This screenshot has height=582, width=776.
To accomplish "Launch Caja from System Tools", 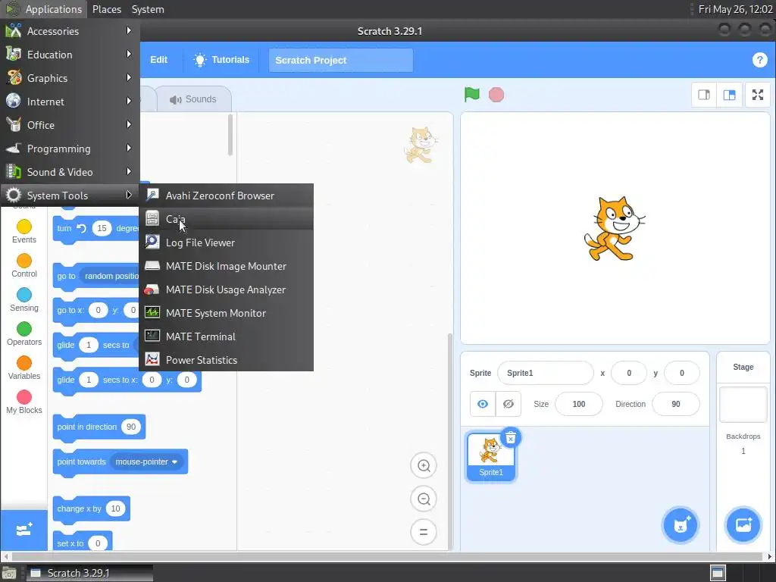I will tap(226, 219).
